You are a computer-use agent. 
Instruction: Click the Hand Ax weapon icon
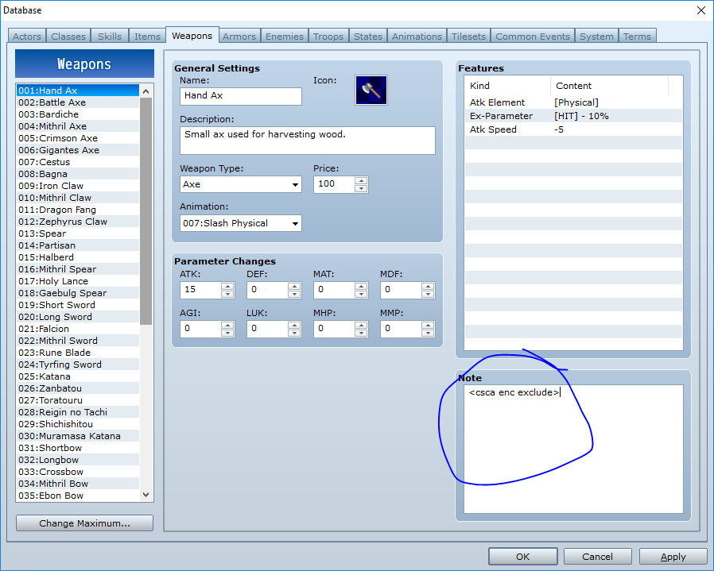coord(371,90)
